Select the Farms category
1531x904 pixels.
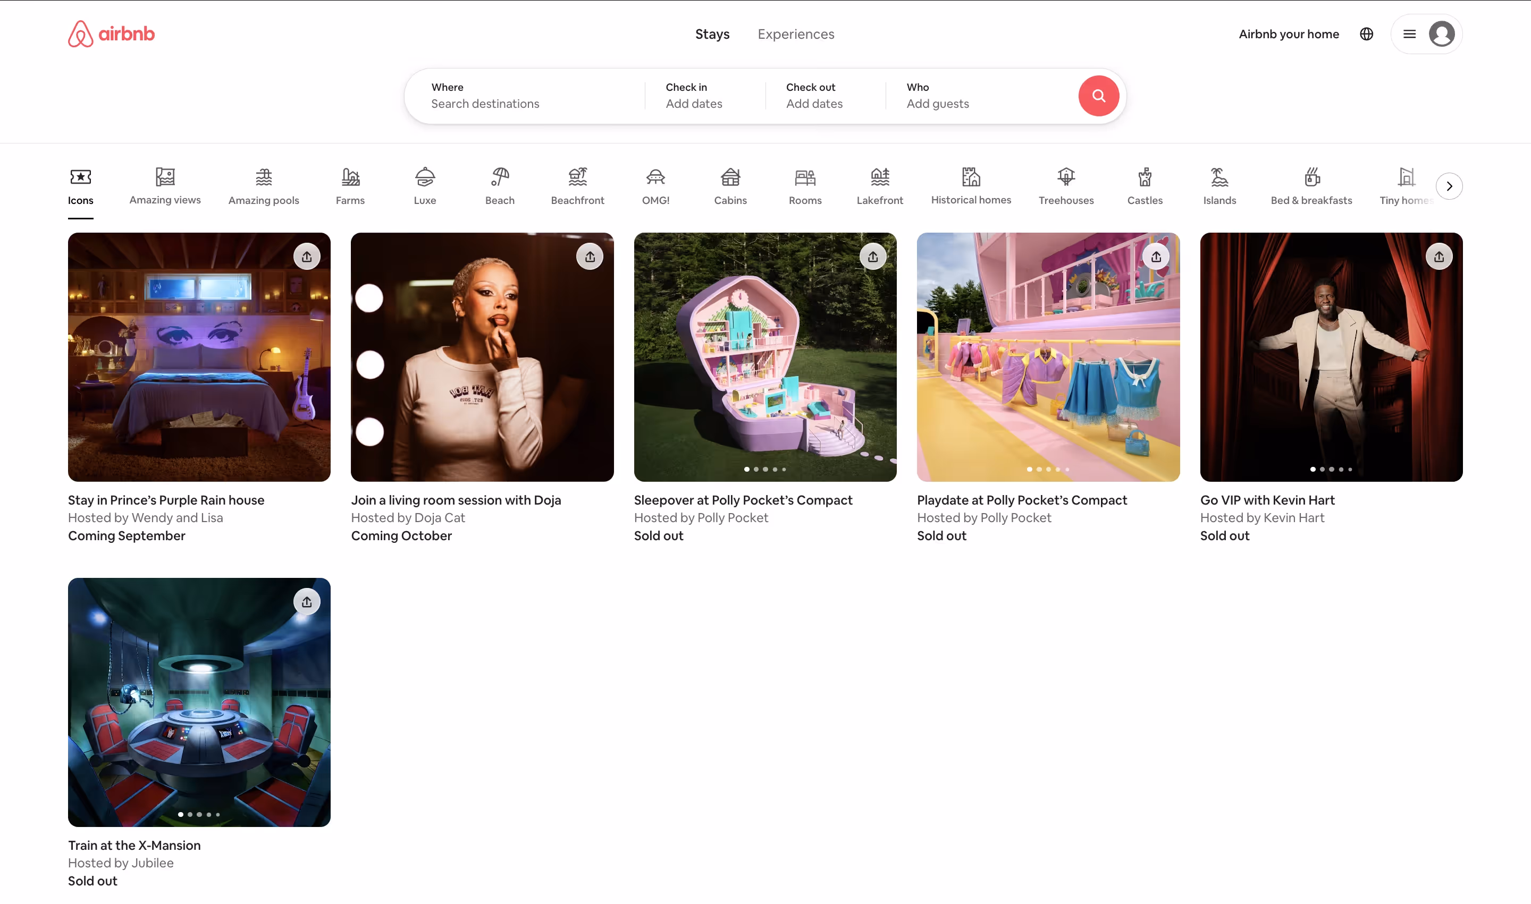pyautogui.click(x=350, y=187)
